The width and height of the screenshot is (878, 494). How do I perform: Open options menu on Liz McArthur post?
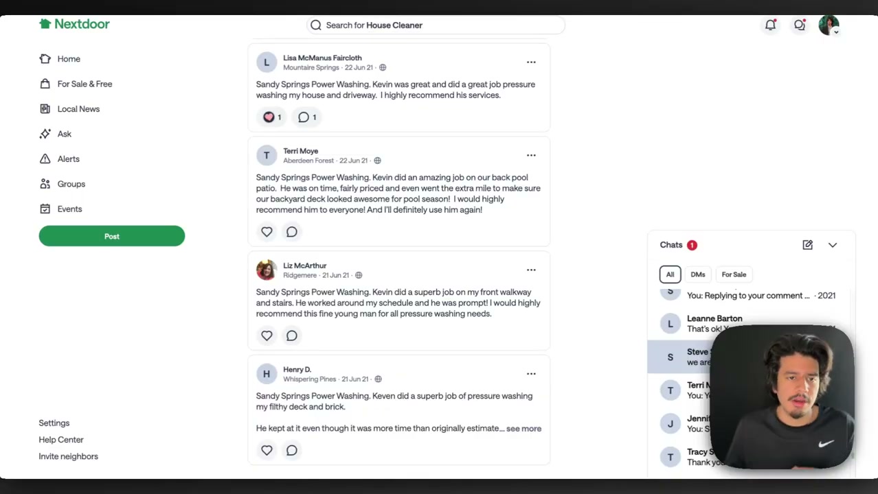point(531,270)
